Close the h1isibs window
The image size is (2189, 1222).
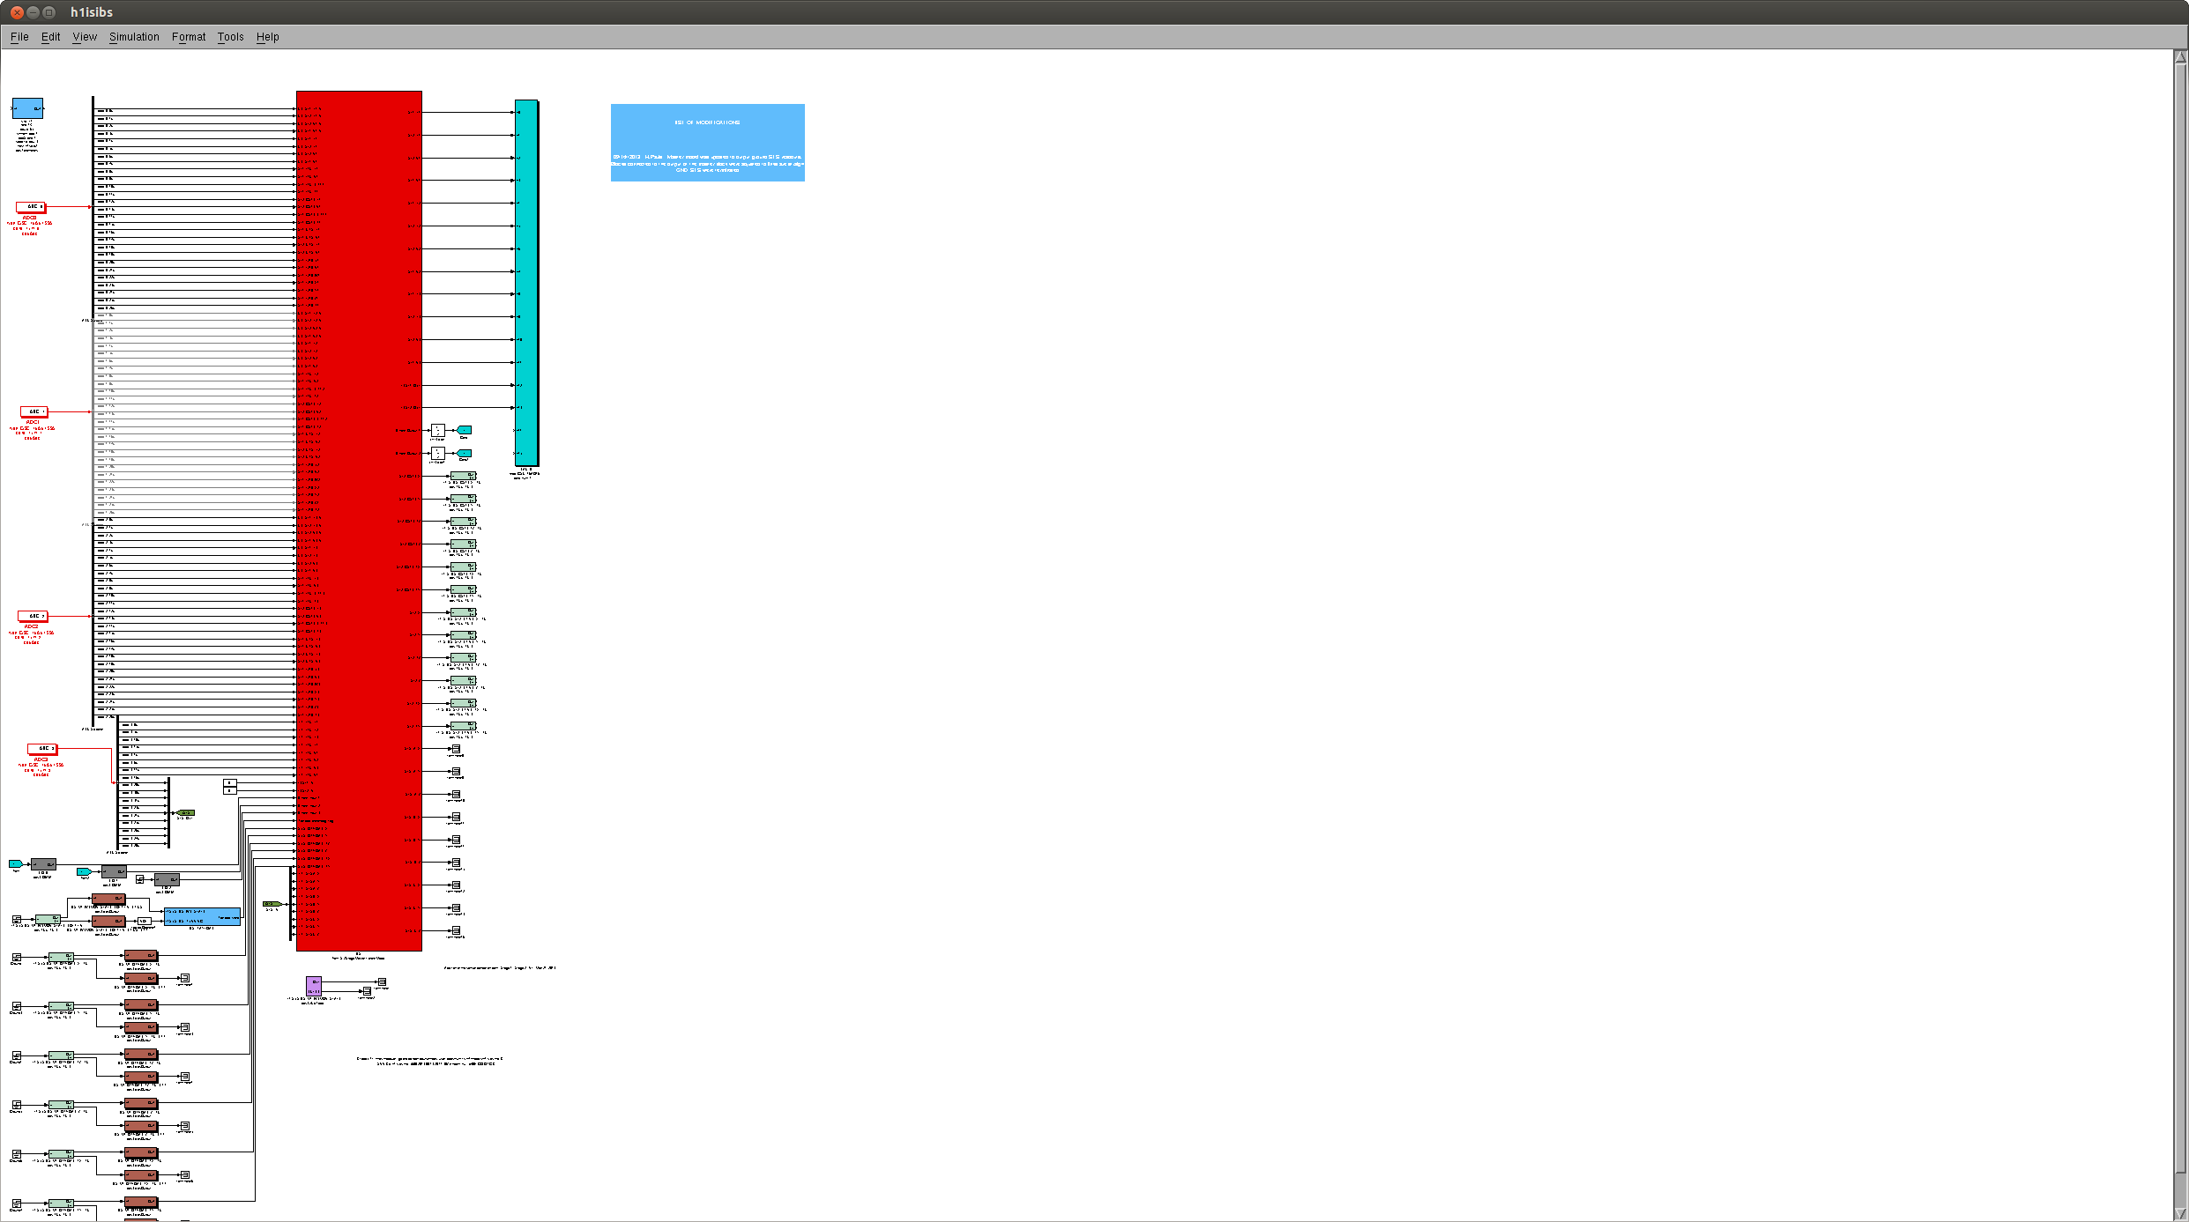(x=17, y=12)
